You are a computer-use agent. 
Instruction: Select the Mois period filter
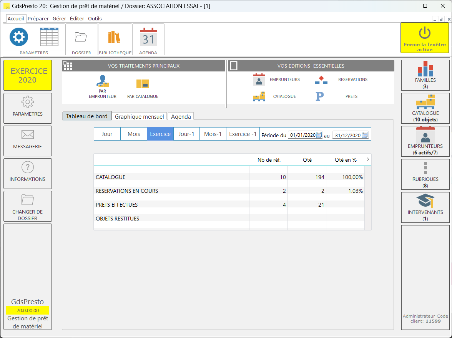click(x=134, y=134)
